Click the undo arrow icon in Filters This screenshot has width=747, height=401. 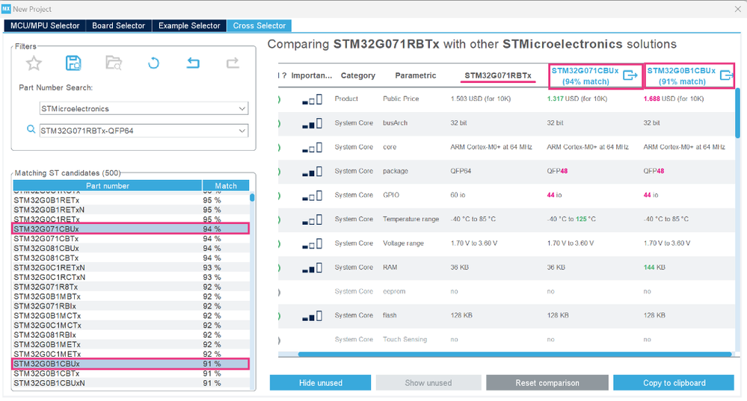click(x=193, y=63)
